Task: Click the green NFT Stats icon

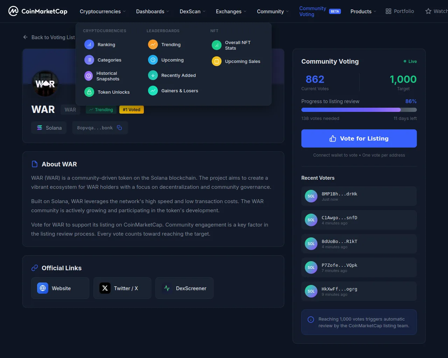Action: tap(217, 45)
